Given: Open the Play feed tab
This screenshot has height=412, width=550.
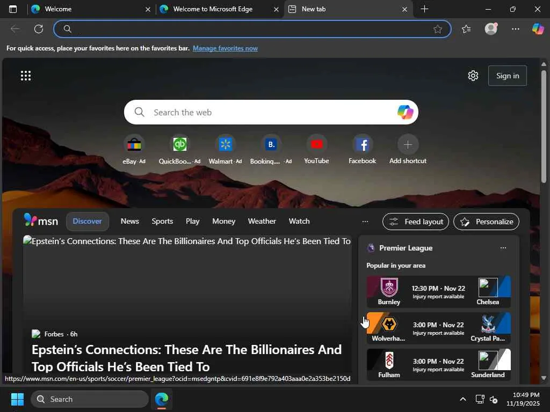Looking at the screenshot, I should pyautogui.click(x=193, y=222).
